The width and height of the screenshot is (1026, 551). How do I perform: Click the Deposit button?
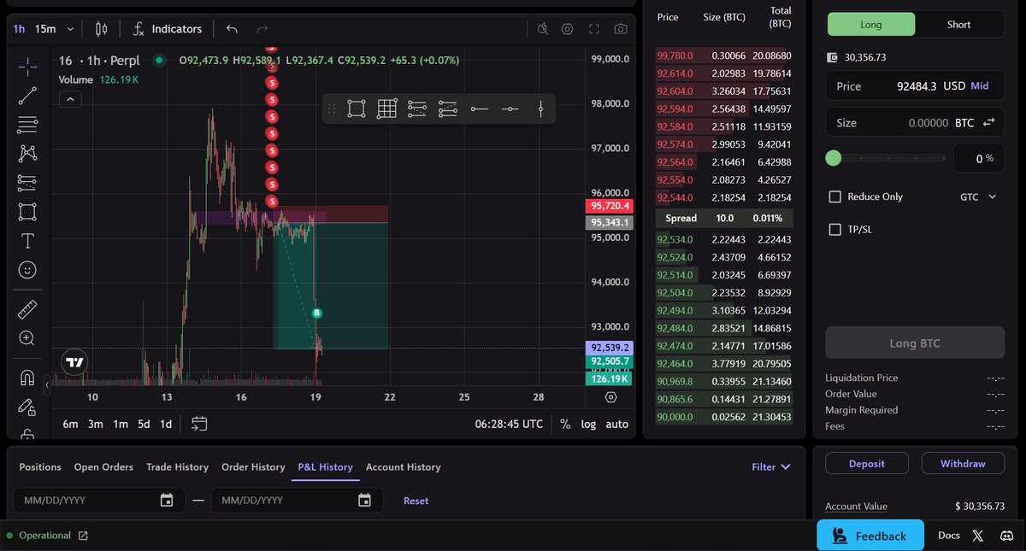tap(867, 463)
